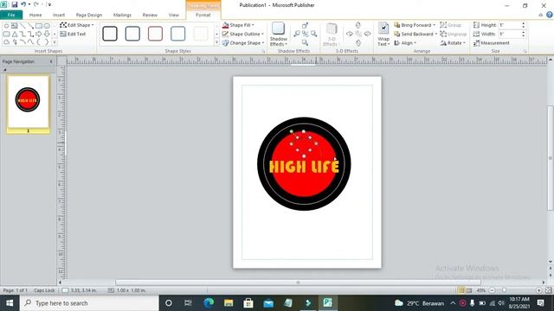
Task: Switch to the Review tab
Action: point(150,15)
